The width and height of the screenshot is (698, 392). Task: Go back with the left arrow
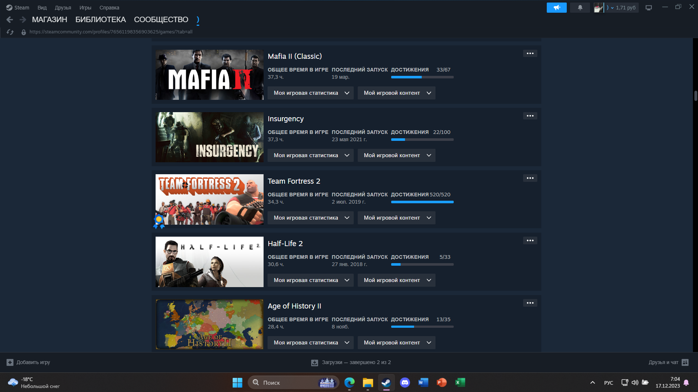point(10,20)
